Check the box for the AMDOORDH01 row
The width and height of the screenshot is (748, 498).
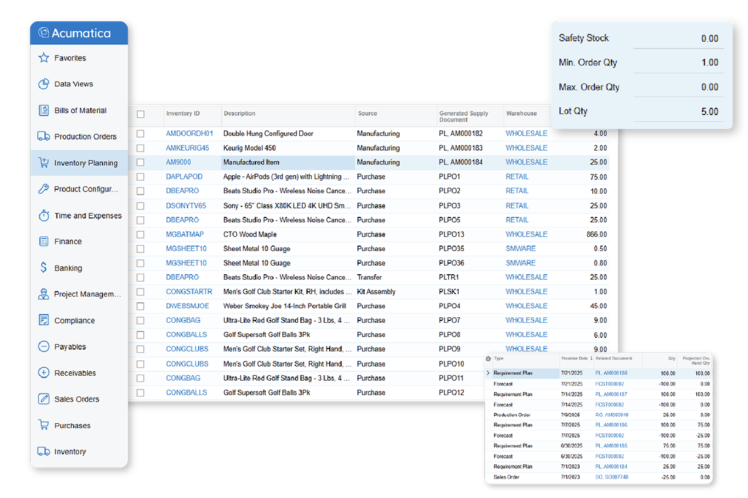141,133
